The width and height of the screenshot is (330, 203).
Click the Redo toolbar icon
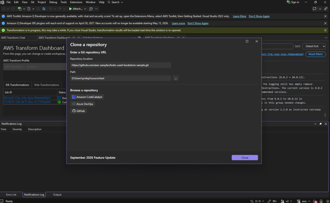60,9
